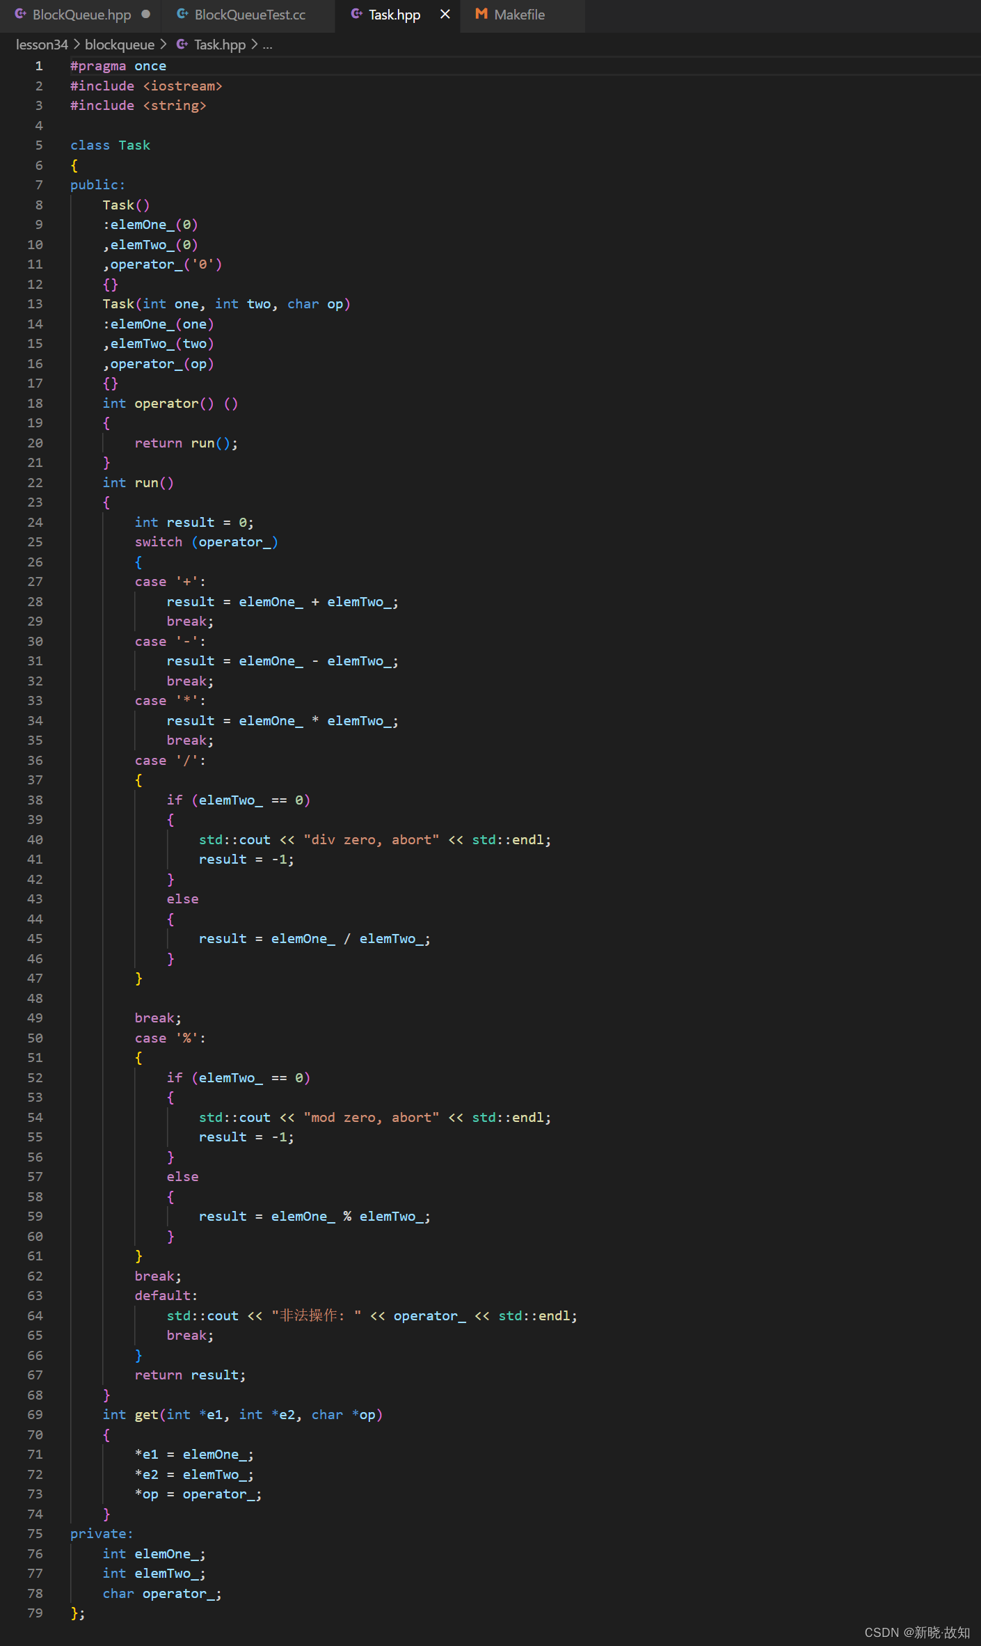
Task: Click "case '%':" label
Action: pyautogui.click(x=170, y=1038)
